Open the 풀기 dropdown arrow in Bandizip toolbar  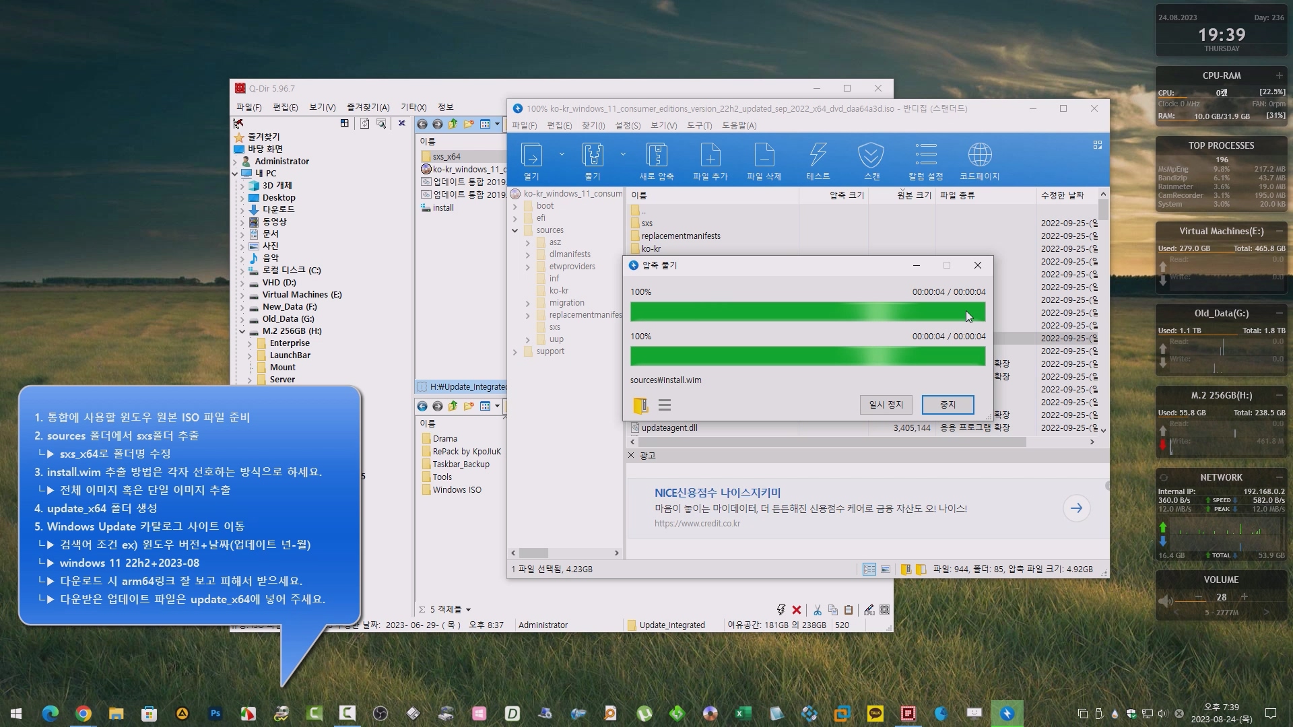tap(623, 154)
